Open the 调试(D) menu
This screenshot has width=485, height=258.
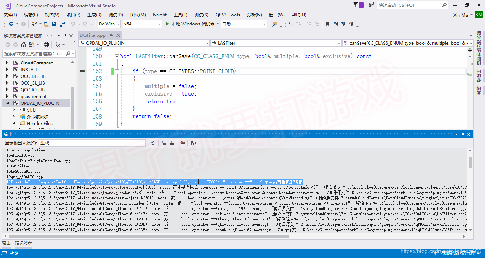pyautogui.click(x=116, y=15)
